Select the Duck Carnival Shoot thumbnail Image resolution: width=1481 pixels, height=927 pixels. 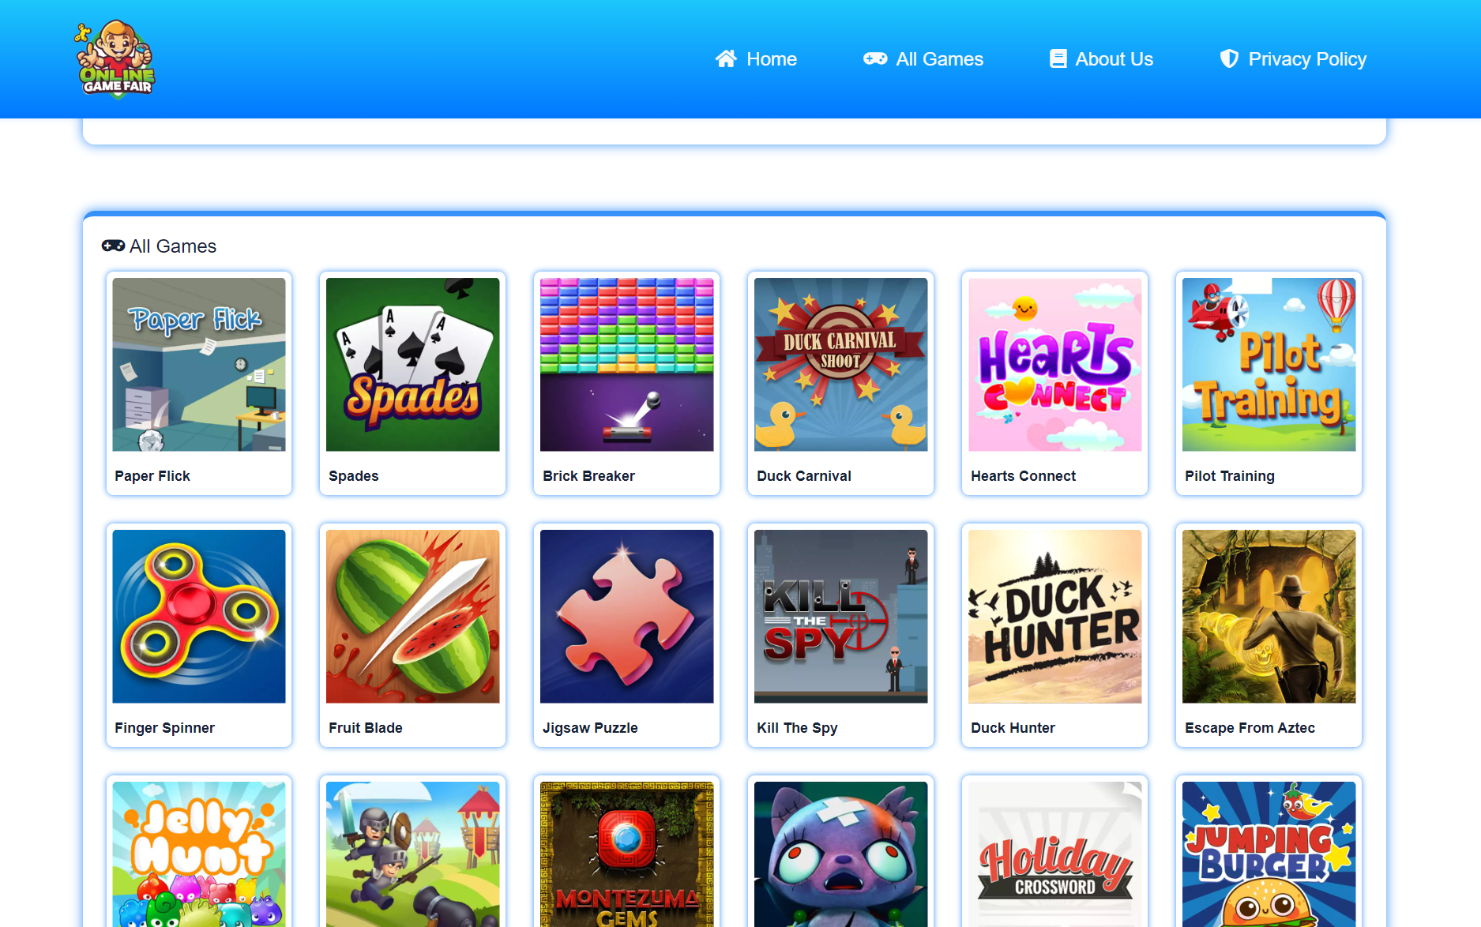pyautogui.click(x=840, y=365)
